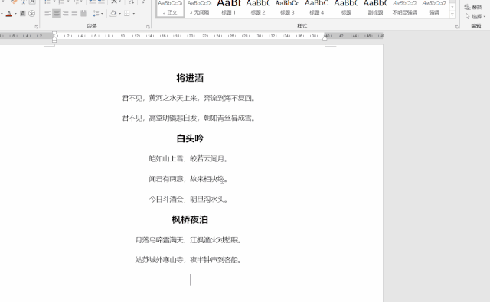Screen dimensions: 490x302
Task: Apply distributed alignment
Action: point(83,14)
